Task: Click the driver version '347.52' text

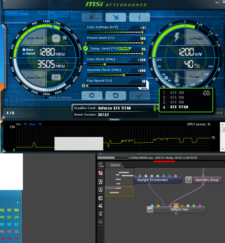Action: 104,115
